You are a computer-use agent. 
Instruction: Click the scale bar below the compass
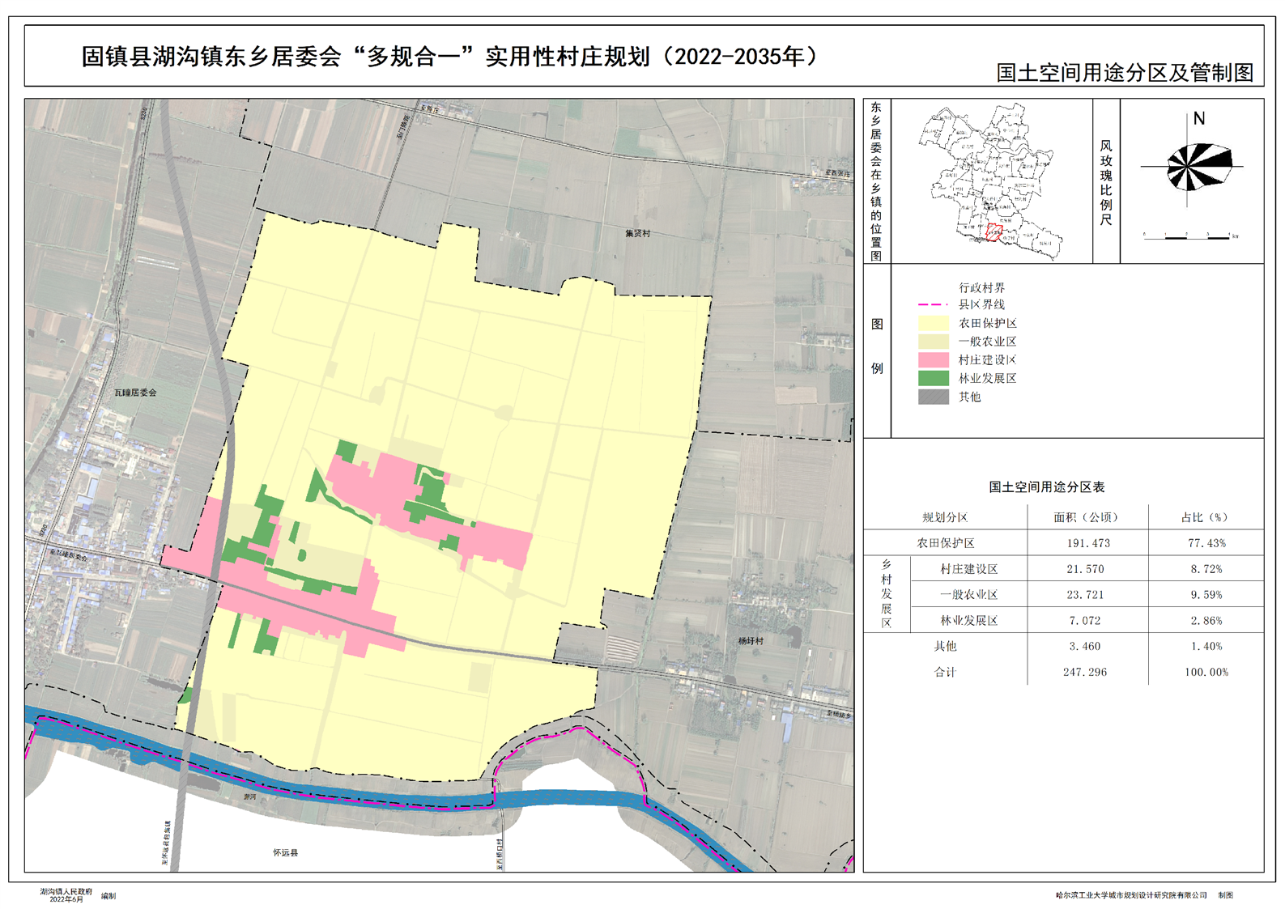[1188, 236]
